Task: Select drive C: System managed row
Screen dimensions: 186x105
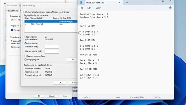Action: point(51,22)
